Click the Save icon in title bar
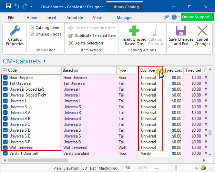The width and height of the screenshot is (215, 172). tap(8, 6)
